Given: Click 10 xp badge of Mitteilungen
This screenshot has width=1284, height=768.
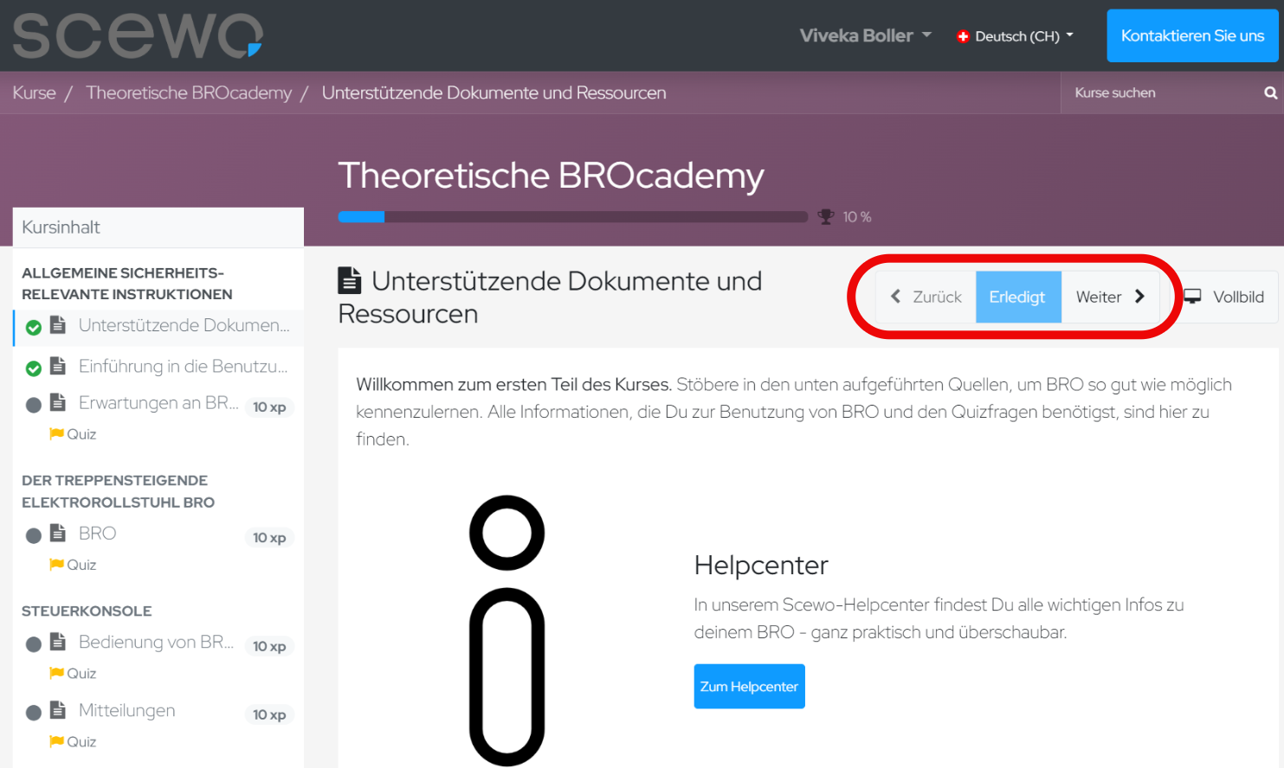Looking at the screenshot, I should 269,714.
